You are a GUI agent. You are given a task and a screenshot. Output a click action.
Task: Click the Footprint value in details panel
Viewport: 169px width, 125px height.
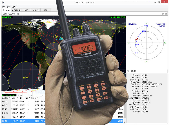145,91
